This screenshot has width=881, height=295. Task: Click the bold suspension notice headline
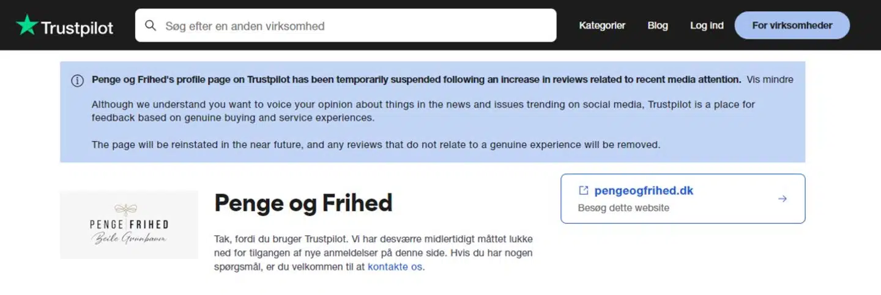(x=416, y=79)
